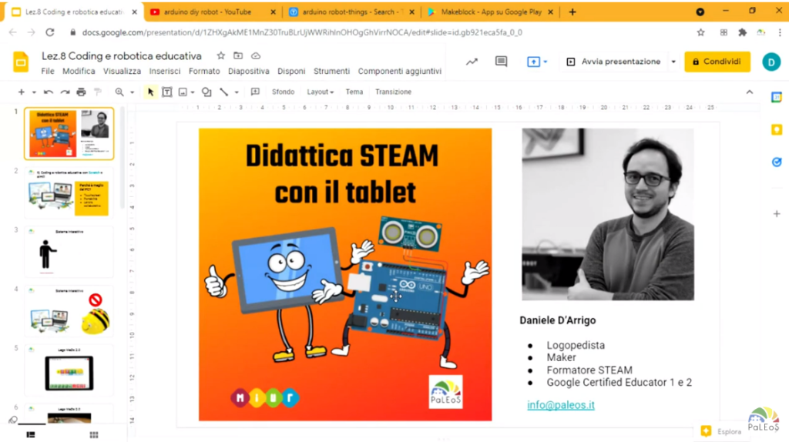Click the Esplora button
789x442 pixels.
click(722, 431)
